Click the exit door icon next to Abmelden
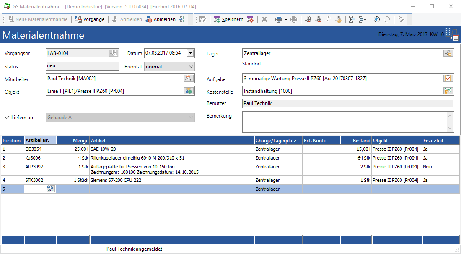This screenshot has width=461, height=254. [182, 19]
